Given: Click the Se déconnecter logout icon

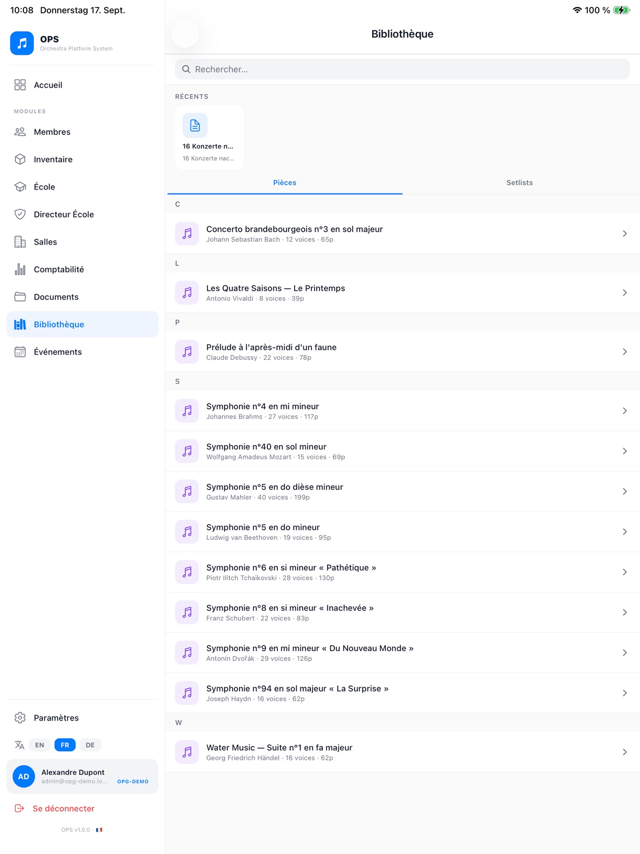Looking at the screenshot, I should tap(19, 808).
